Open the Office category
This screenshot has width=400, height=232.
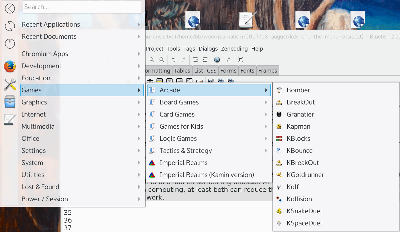[x=82, y=139]
